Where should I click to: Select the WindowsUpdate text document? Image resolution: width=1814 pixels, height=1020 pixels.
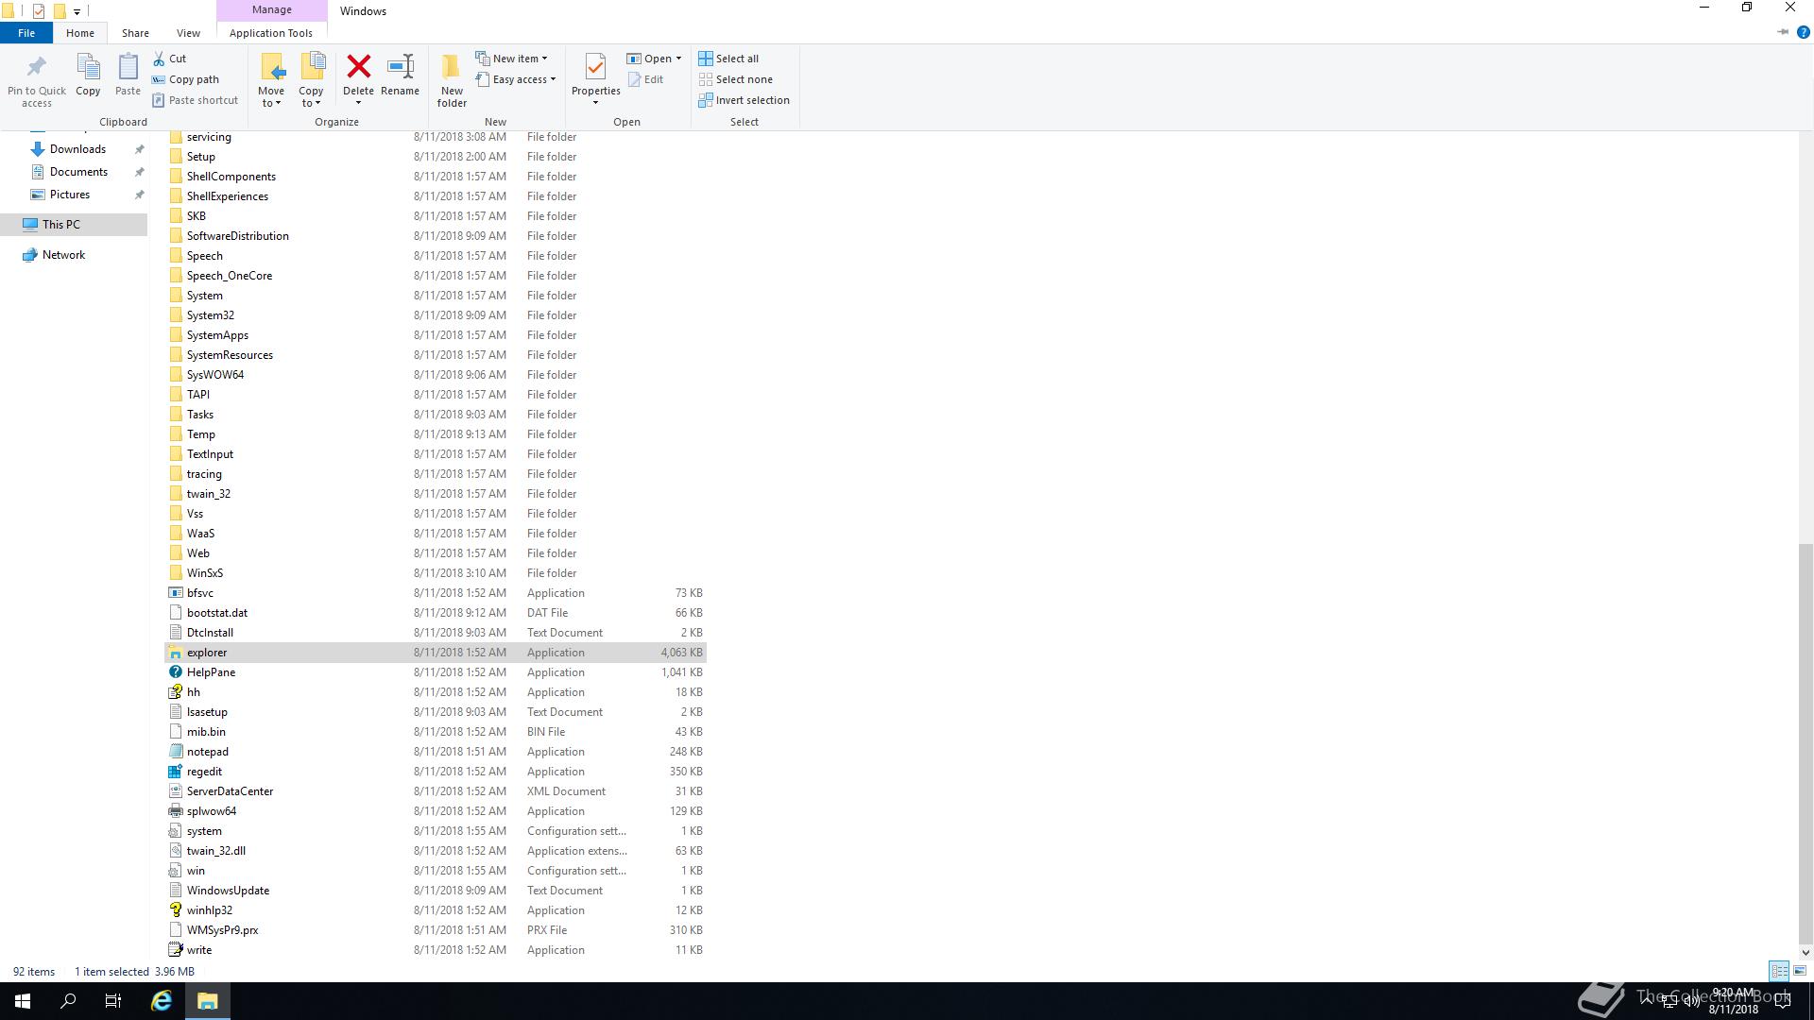point(436,891)
